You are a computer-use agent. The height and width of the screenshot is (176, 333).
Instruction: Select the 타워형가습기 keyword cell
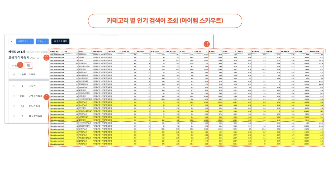pos(86,132)
